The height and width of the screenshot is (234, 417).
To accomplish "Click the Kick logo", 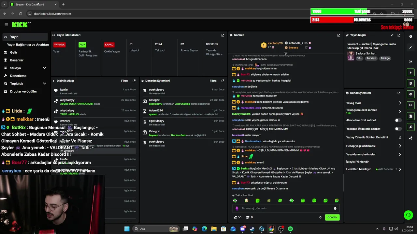I will coord(20,25).
